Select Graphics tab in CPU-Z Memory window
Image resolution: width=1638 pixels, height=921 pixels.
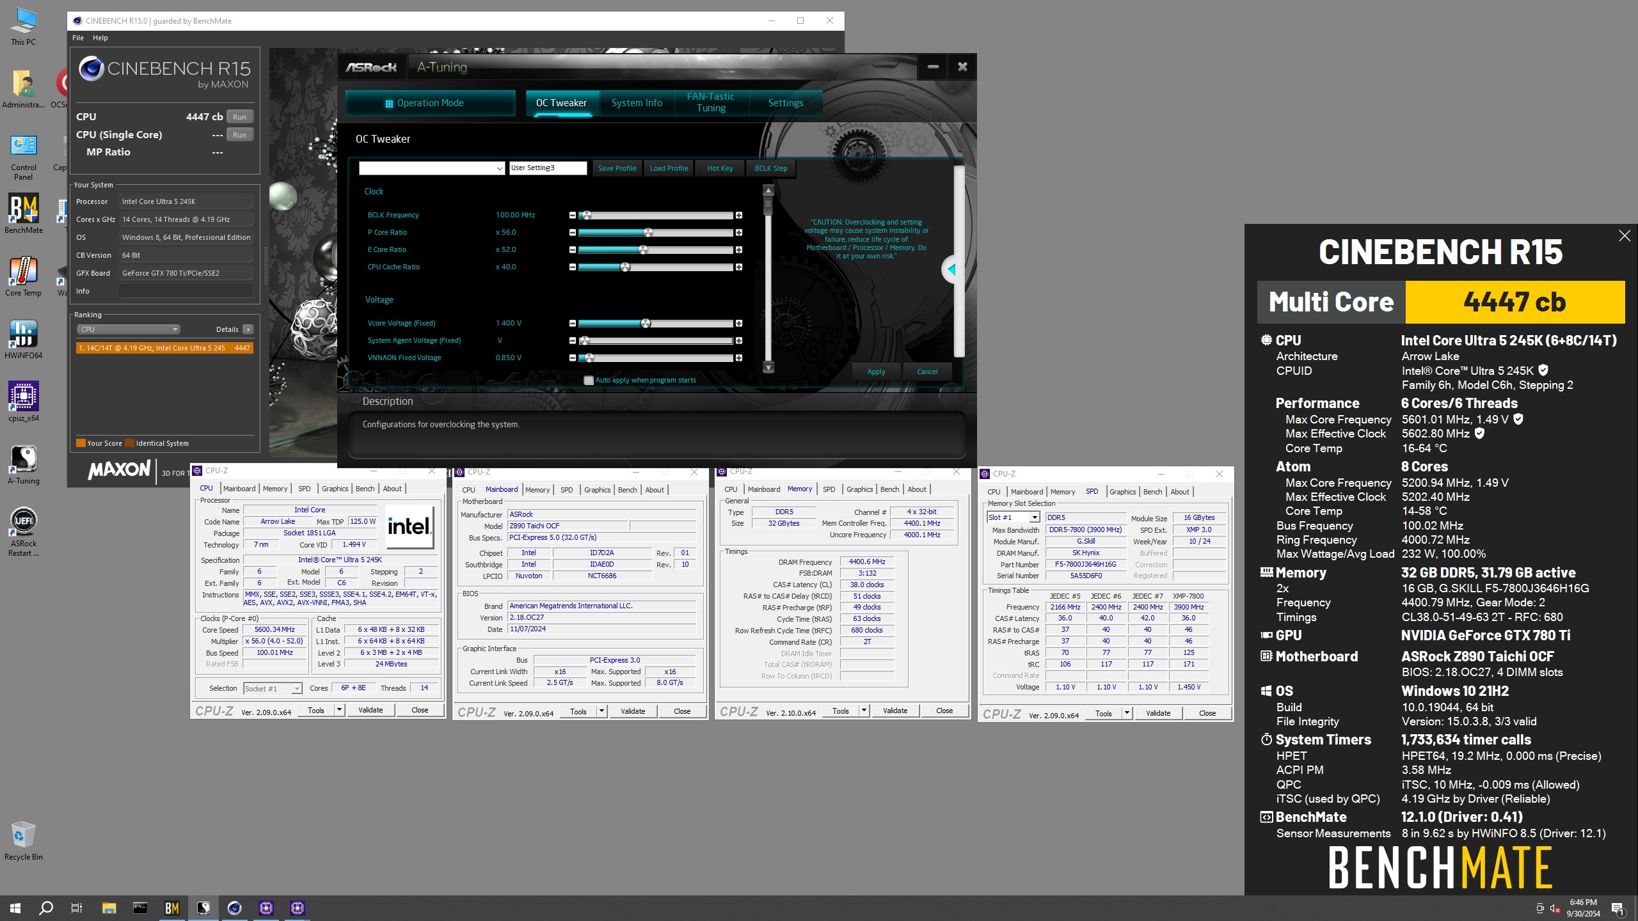[x=860, y=489]
